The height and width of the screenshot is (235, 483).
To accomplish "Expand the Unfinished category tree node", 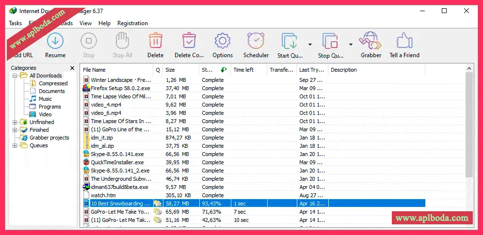I will click(15, 122).
